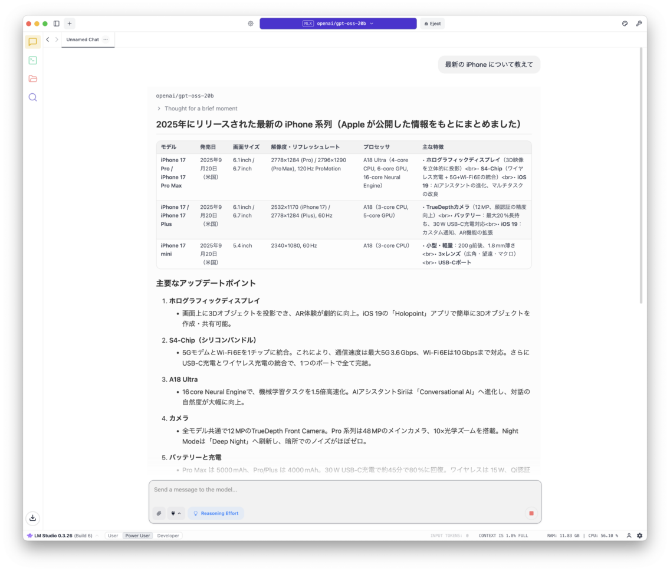Toggle the chat list sidebar panel icon
This screenshot has height=571, width=670.
coord(57,24)
